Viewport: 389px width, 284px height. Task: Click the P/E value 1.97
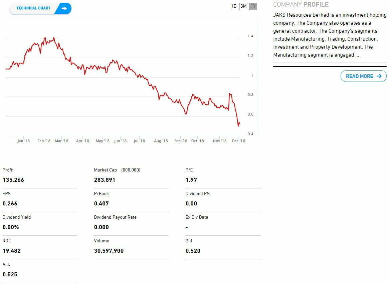(x=191, y=180)
